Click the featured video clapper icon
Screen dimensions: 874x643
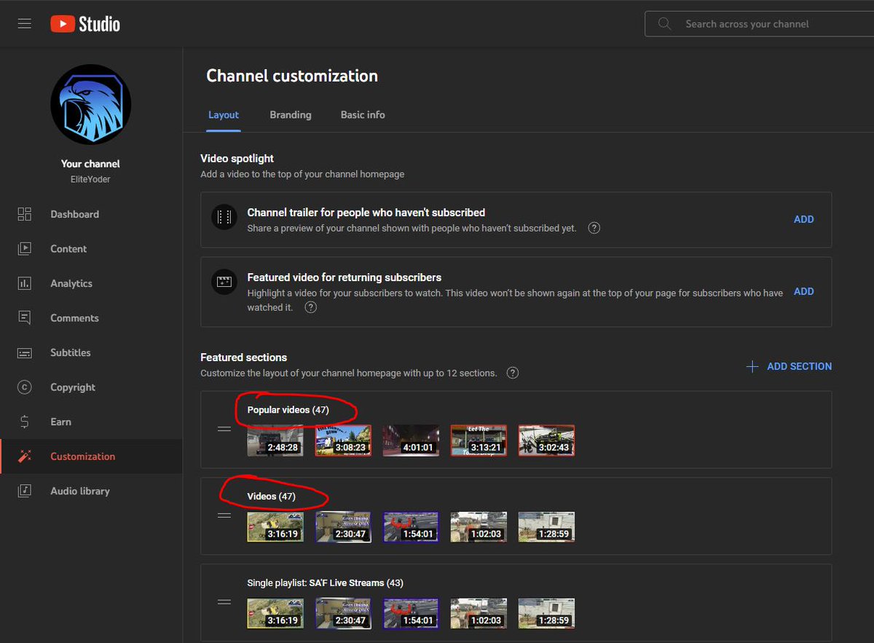tap(224, 282)
